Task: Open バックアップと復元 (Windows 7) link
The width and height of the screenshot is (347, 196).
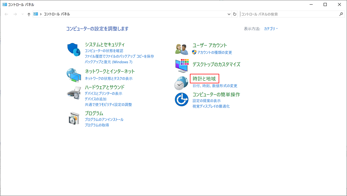Action: tap(108, 62)
